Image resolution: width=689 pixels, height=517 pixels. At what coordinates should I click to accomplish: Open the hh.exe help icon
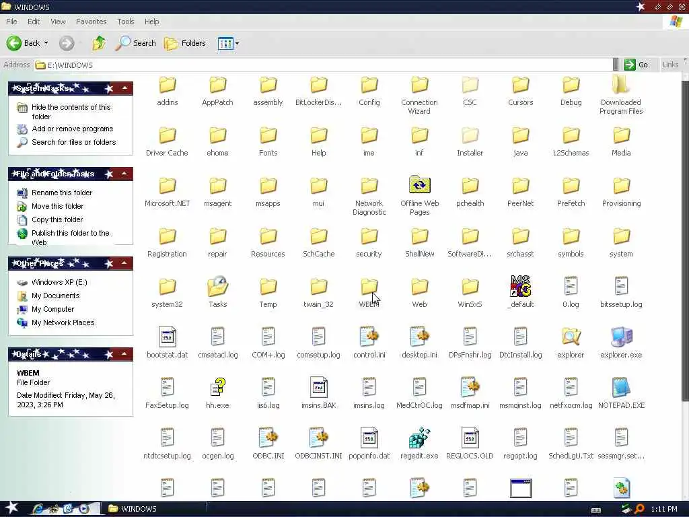coord(217,387)
